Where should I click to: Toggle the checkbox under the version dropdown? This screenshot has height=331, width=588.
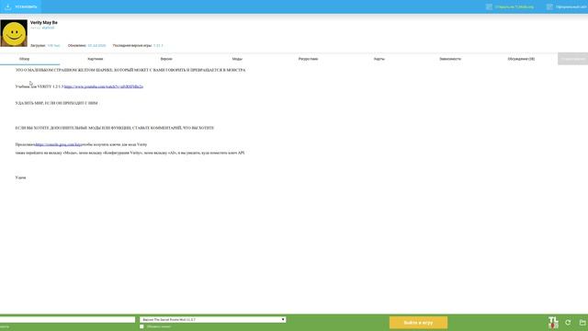coord(141,326)
